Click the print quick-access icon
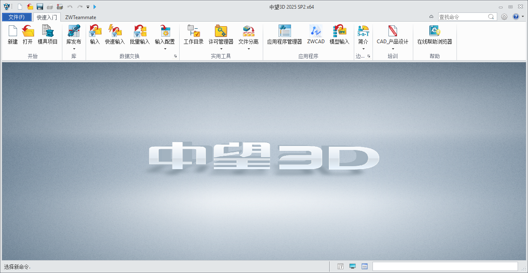The image size is (528, 273). 50,7
